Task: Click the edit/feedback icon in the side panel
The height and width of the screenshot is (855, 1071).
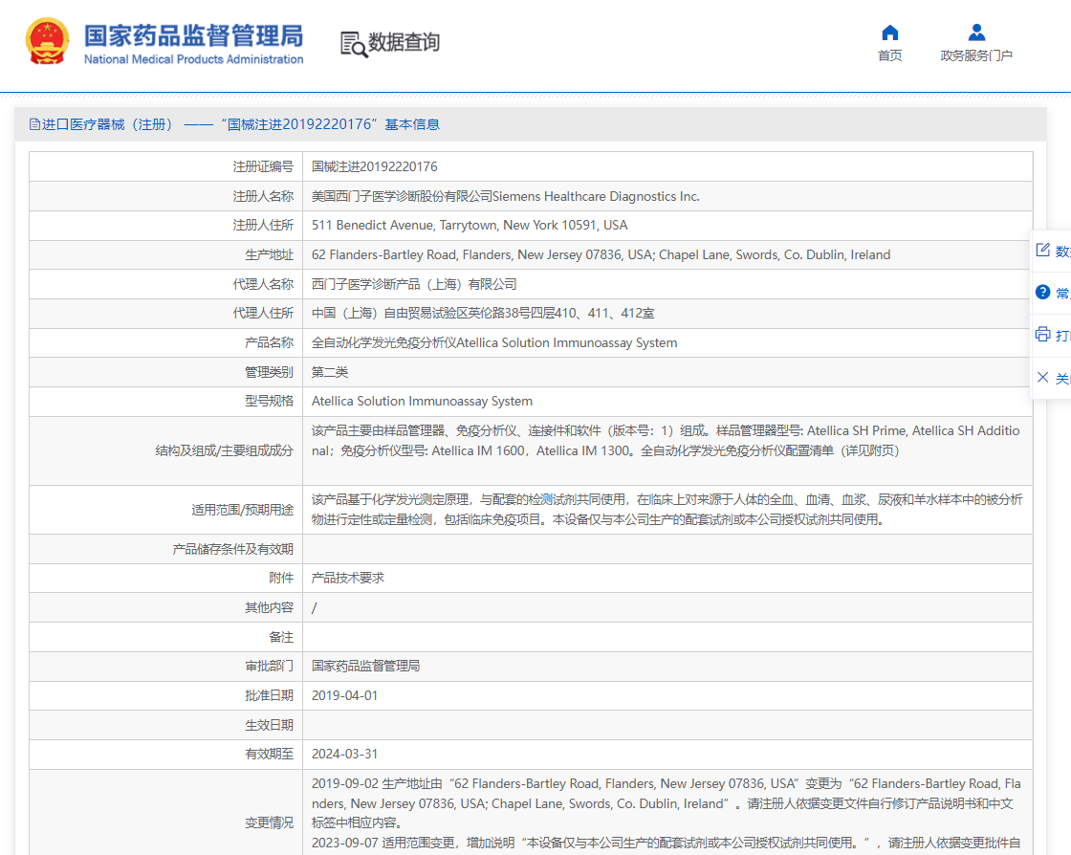Action: click(1043, 250)
